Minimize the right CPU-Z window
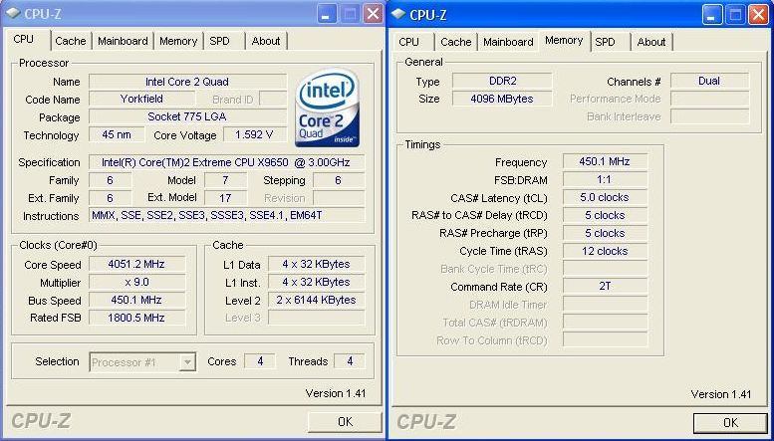The height and width of the screenshot is (441, 774). [x=711, y=15]
